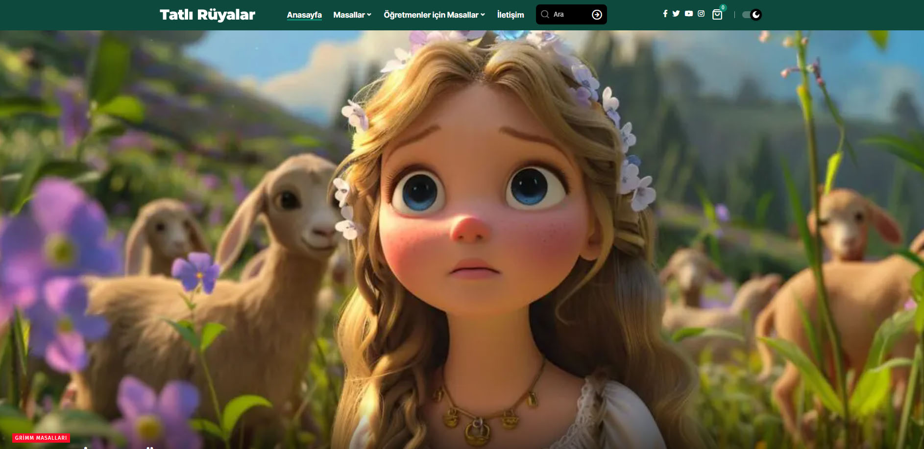Open the YouTube channel icon

click(x=689, y=14)
